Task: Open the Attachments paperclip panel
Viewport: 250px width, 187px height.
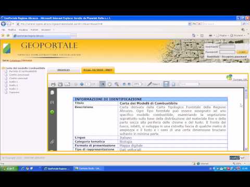Action: pyautogui.click(x=52, y=142)
